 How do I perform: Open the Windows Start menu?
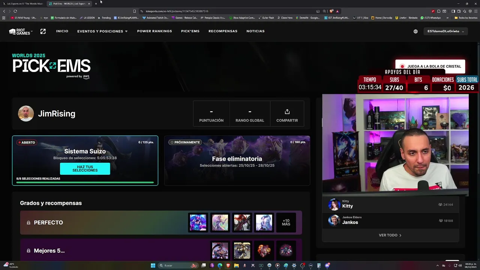pyautogui.click(x=153, y=265)
